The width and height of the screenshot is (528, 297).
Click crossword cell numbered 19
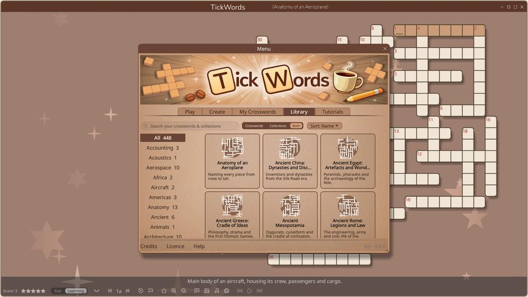tap(411, 202)
